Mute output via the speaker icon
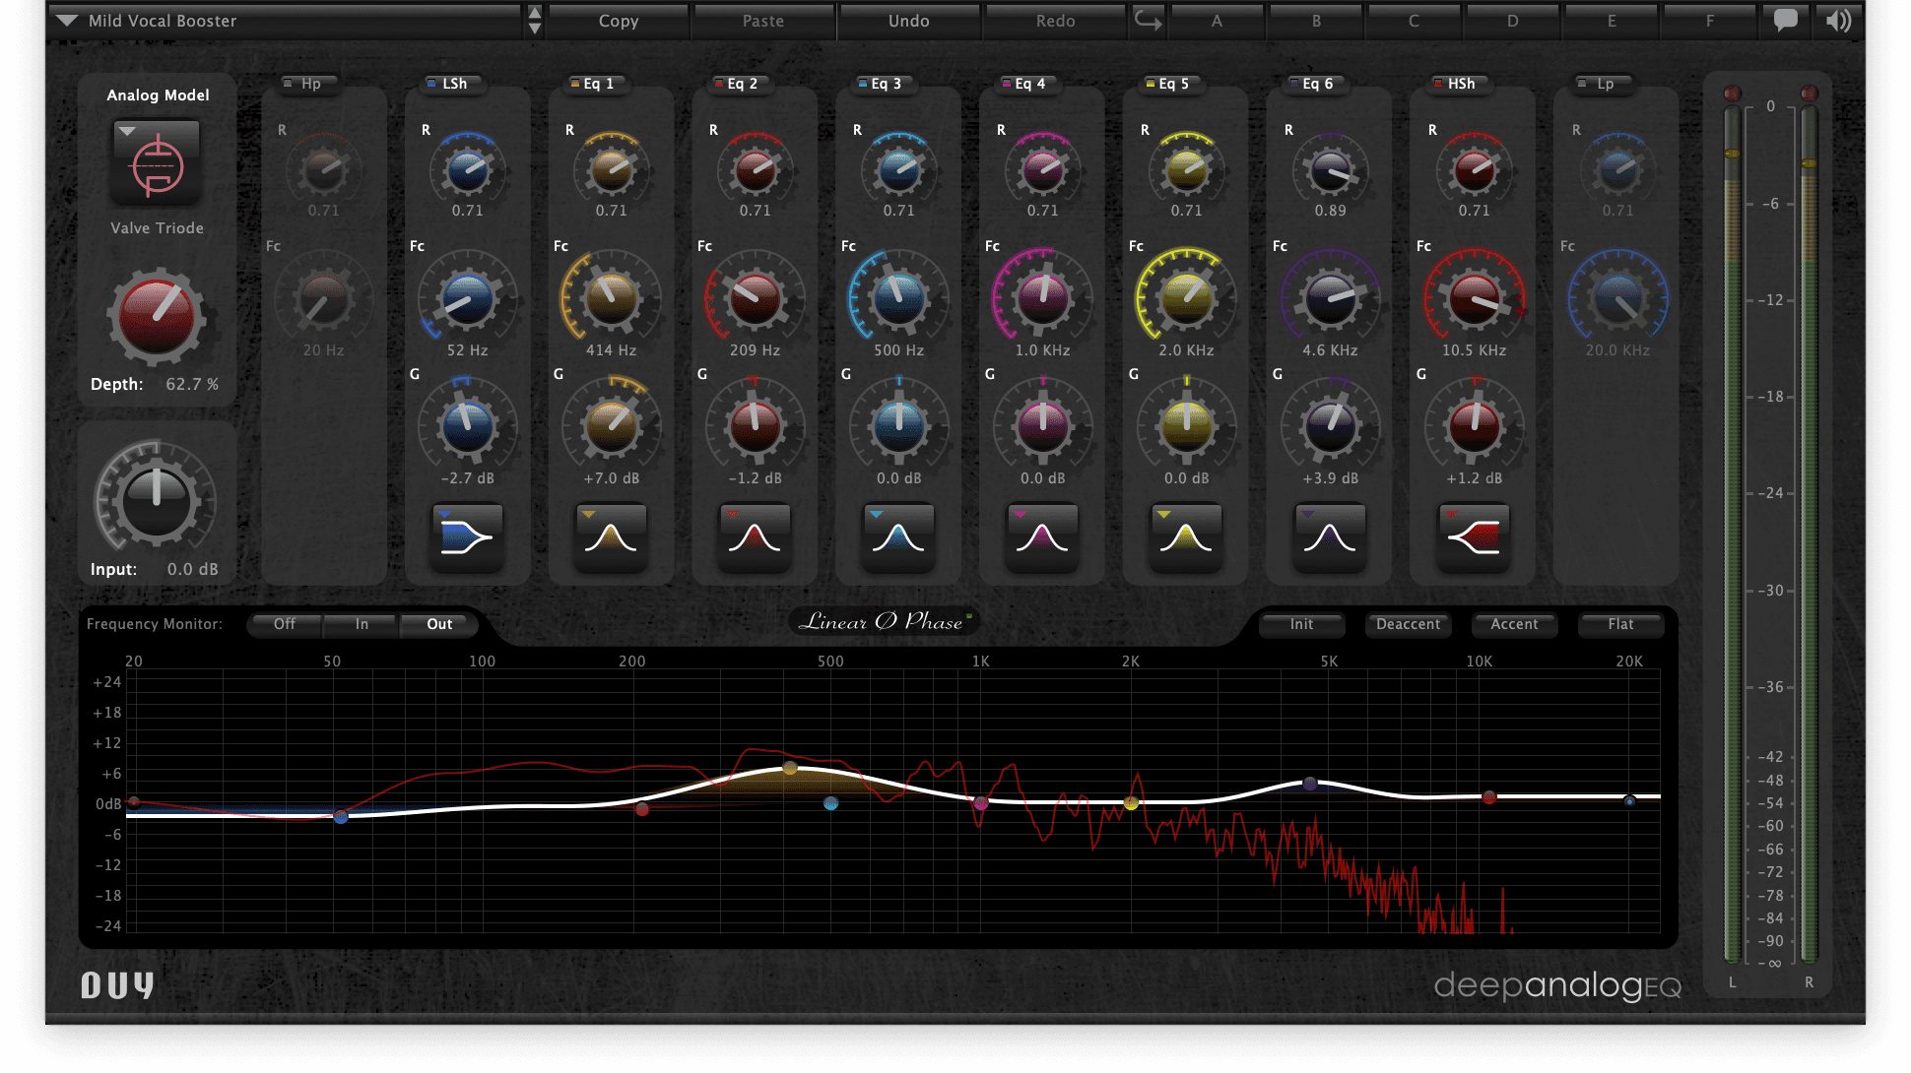This screenshot has width=1911, height=1073. [1836, 20]
